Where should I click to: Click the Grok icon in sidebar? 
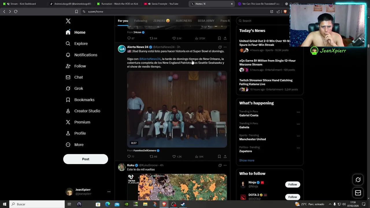68,88
